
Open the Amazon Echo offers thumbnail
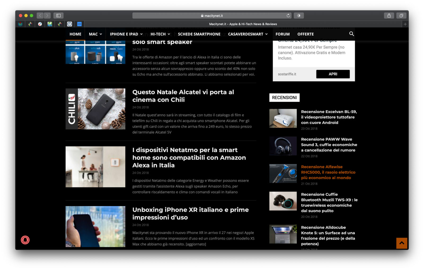[95, 52]
